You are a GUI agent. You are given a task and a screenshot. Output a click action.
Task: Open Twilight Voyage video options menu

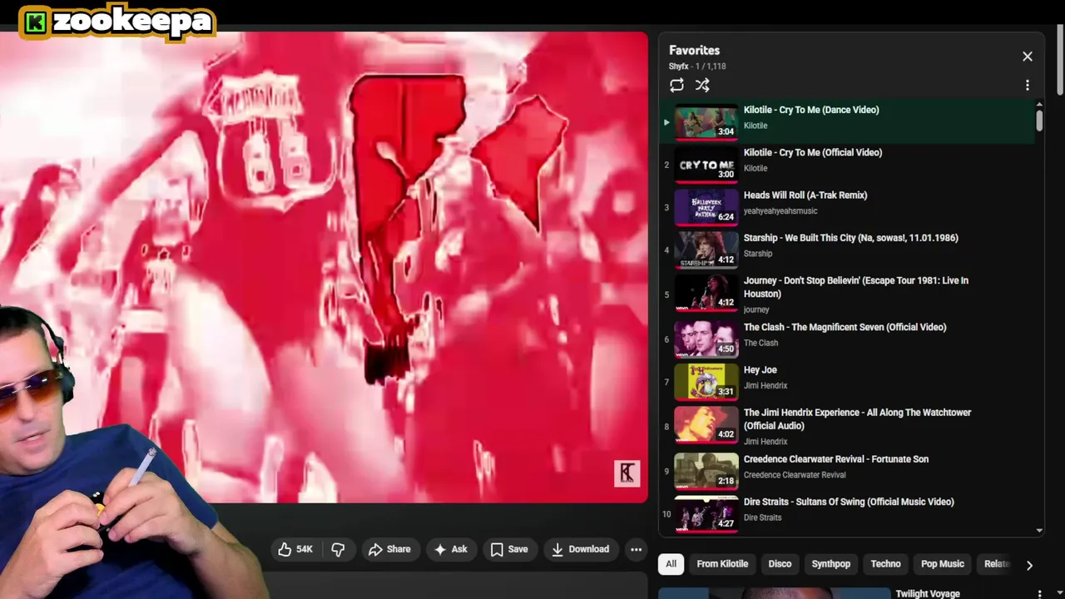pyautogui.click(x=1039, y=594)
